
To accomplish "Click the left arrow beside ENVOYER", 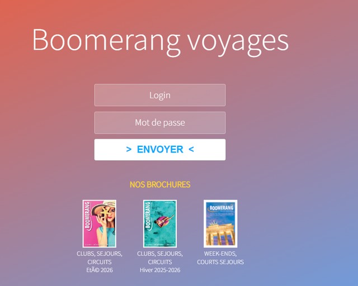I will click(x=129, y=150).
